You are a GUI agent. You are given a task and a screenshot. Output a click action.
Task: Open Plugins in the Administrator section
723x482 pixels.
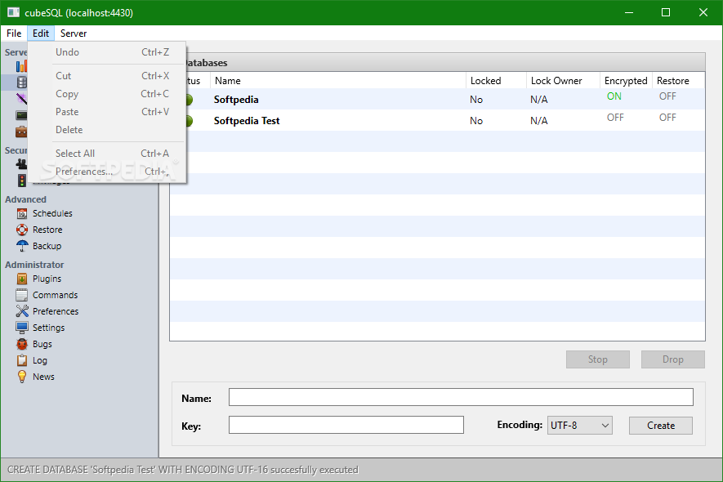(x=47, y=279)
